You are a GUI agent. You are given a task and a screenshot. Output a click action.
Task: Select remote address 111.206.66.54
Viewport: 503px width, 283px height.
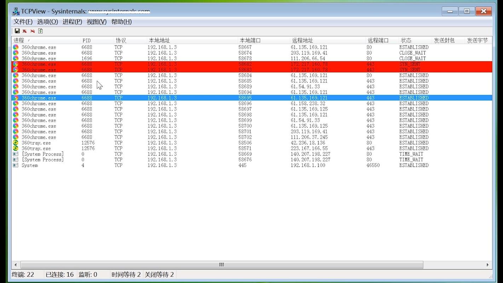308,58
